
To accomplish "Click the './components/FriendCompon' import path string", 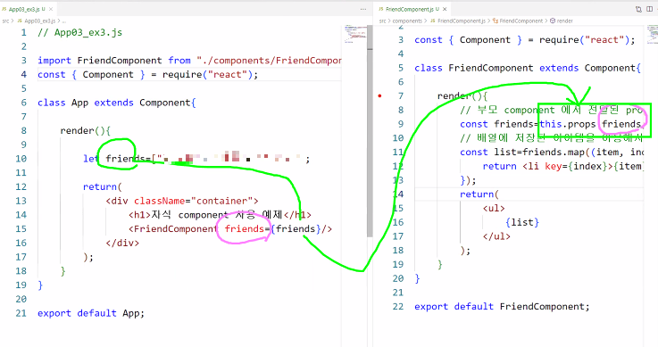I will [x=269, y=61].
